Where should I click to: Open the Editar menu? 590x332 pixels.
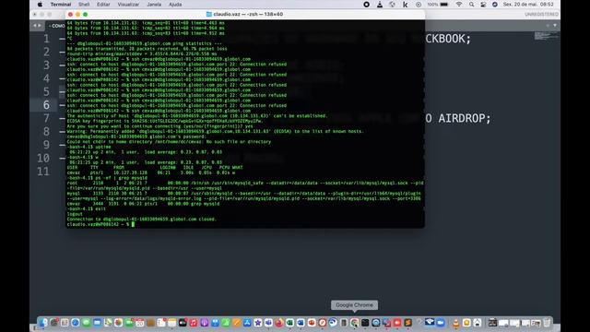tap(103, 5)
